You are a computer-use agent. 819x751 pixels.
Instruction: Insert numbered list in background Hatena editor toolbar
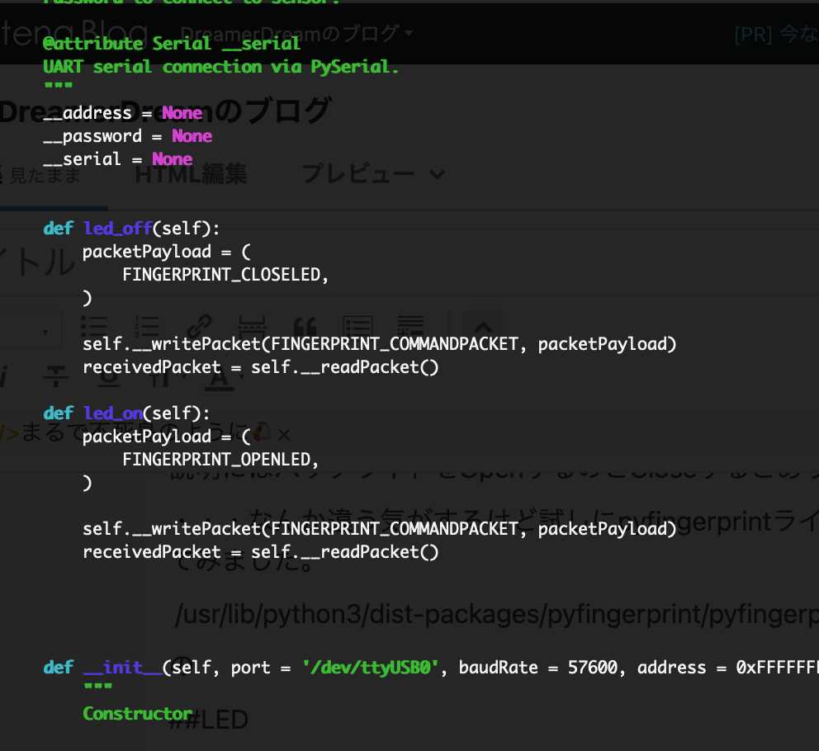click(147, 327)
